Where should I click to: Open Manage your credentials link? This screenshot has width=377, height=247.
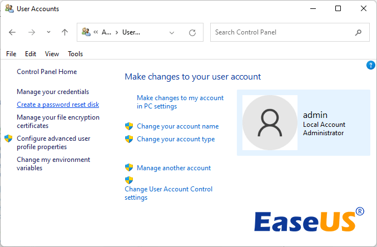[x=53, y=92]
